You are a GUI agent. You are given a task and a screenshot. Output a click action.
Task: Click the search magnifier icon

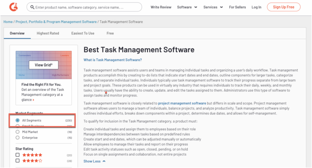coord(32,7)
